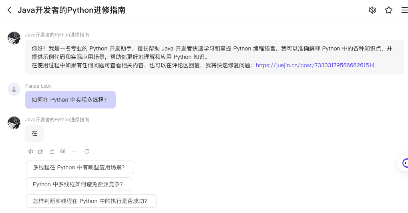This screenshot has width=408, height=213.
Task: Select suggestion about 避免资源竞争
Action: pos(79,184)
